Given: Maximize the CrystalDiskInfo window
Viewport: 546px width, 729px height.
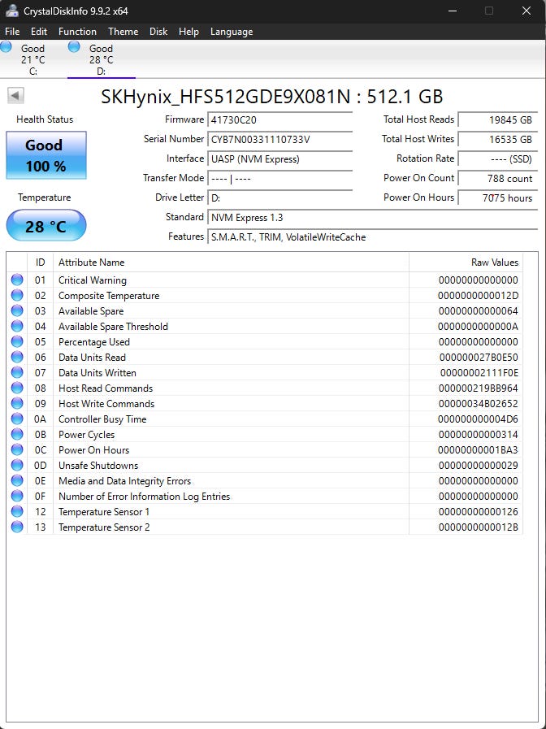Looking at the screenshot, I should pos(489,11).
